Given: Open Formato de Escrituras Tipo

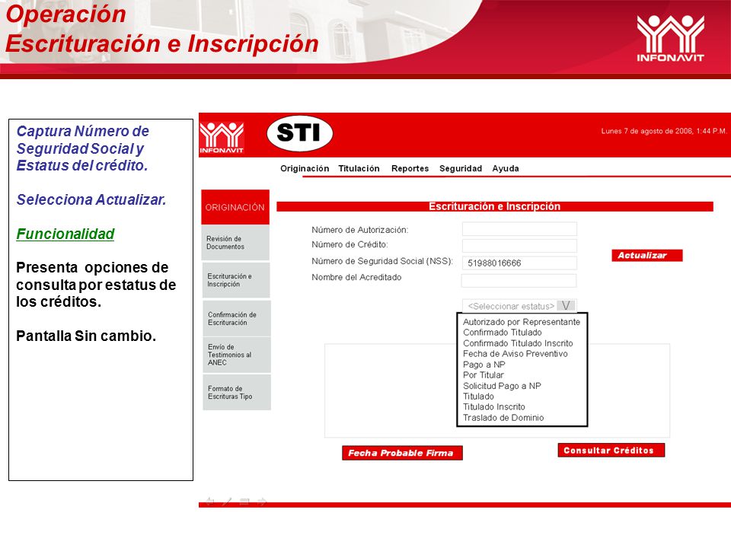Looking at the screenshot, I should (237, 393).
